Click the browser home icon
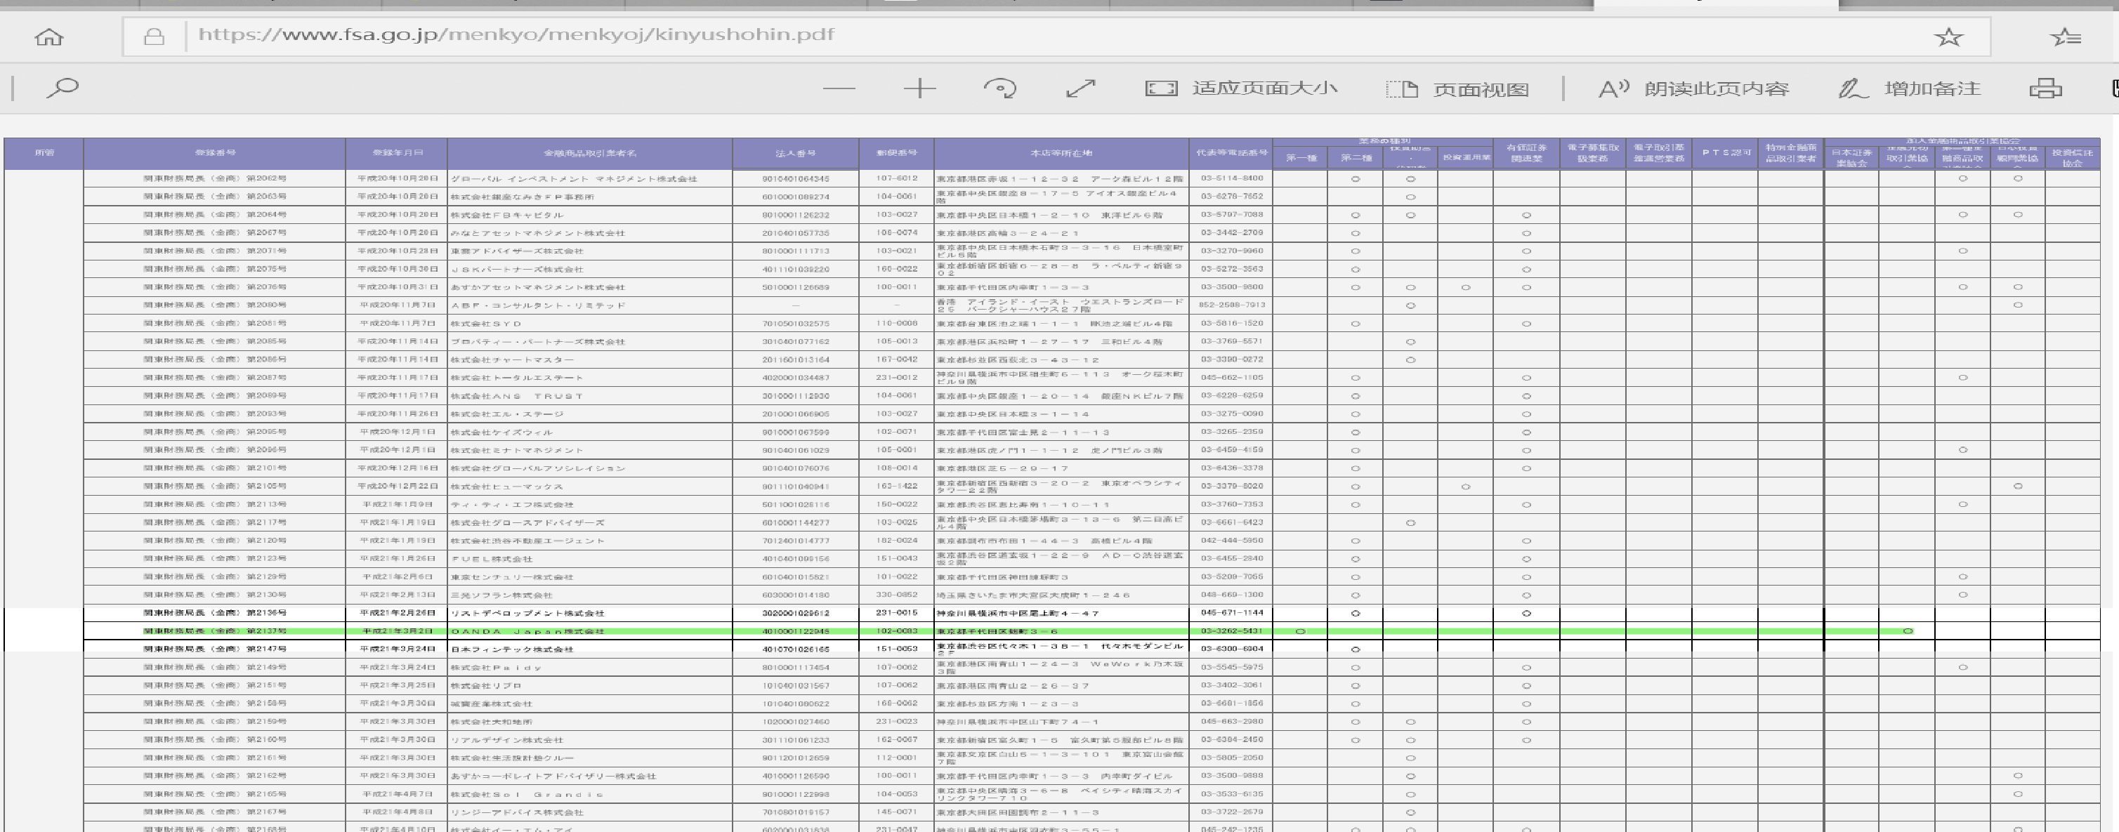Screen dimensions: 2119x832 [49, 37]
